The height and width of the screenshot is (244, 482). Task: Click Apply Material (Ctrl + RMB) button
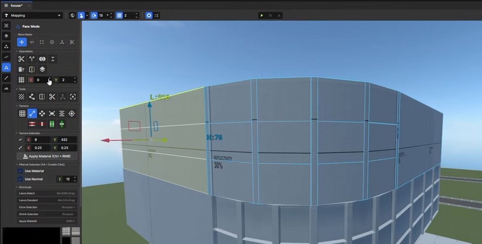[47, 156]
